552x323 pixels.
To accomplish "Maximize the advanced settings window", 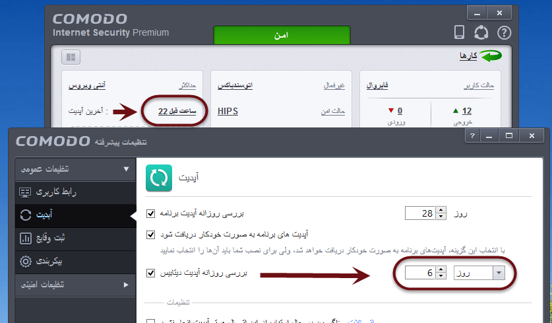I will (509, 136).
